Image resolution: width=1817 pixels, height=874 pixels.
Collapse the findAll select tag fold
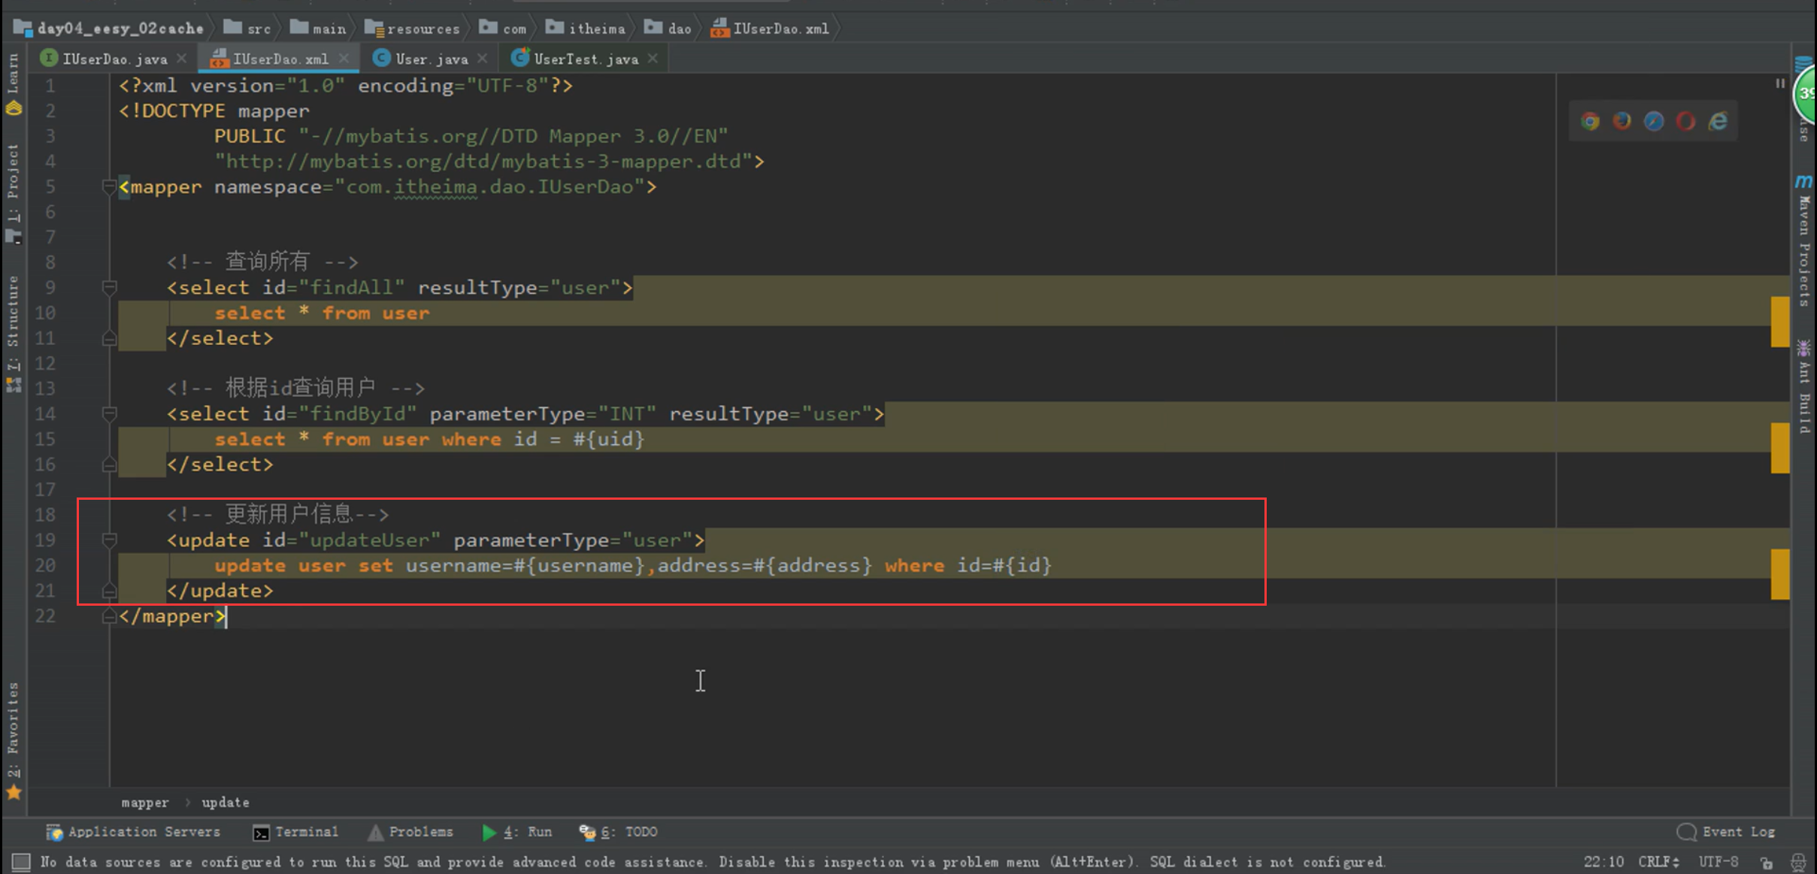click(109, 288)
